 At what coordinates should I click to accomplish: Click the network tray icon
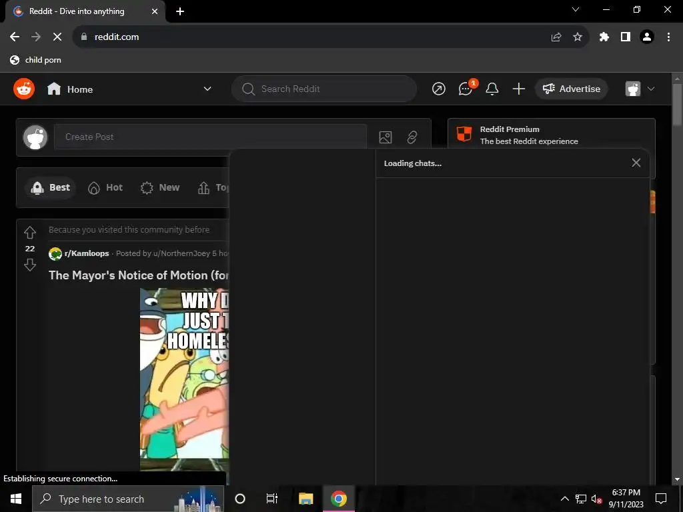pyautogui.click(x=581, y=499)
